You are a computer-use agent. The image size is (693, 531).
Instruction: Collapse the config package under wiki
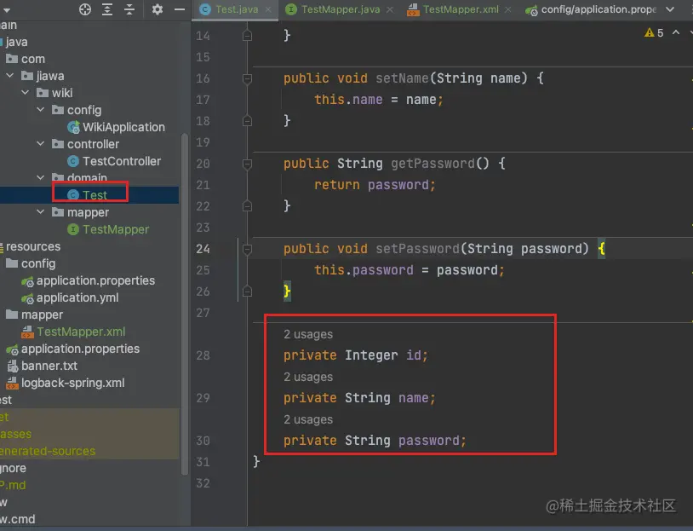pos(40,109)
